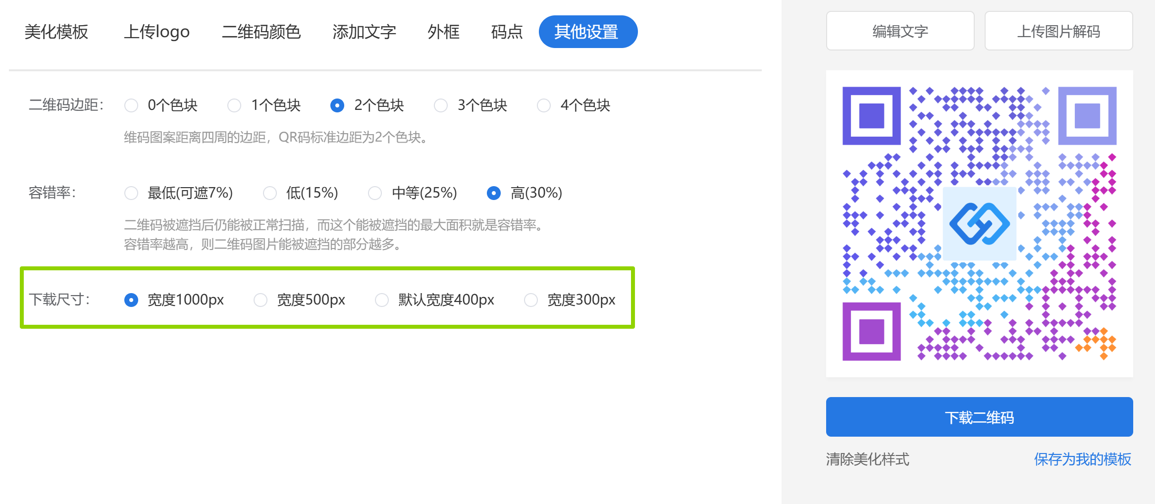Open the 码点 tab
1155x504 pixels.
[x=507, y=32]
